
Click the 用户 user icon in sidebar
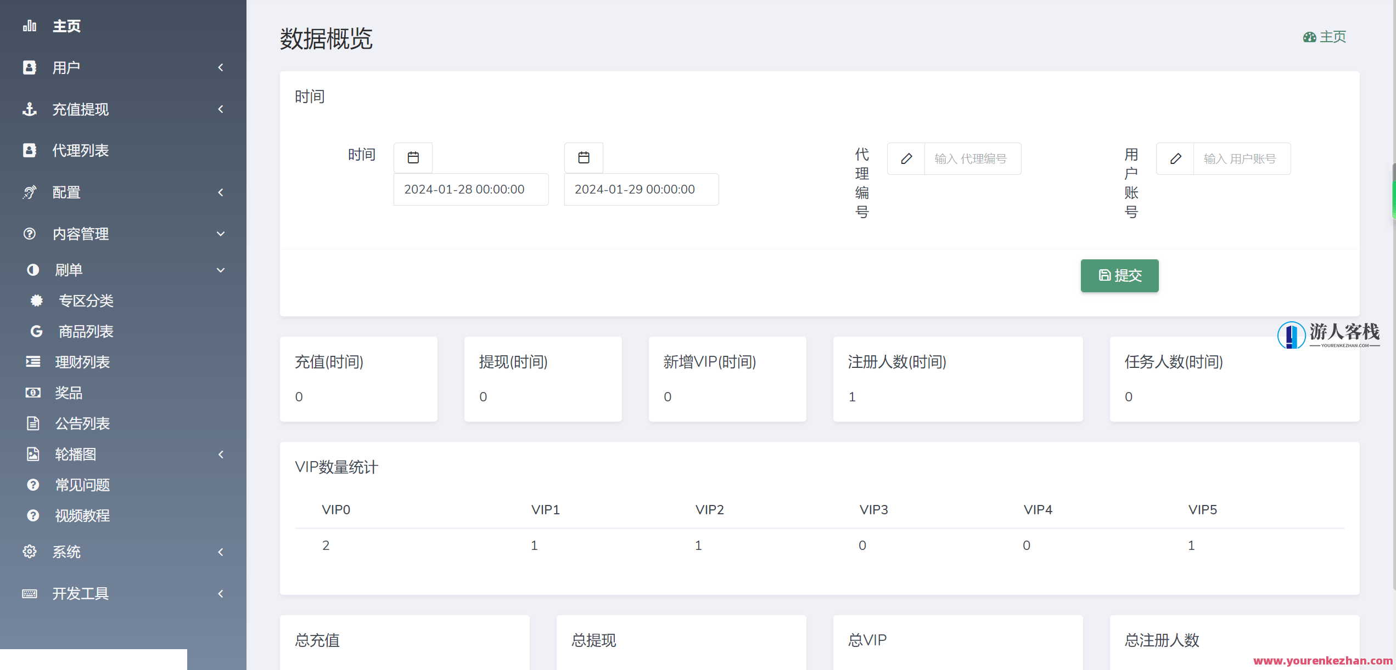[x=29, y=67]
